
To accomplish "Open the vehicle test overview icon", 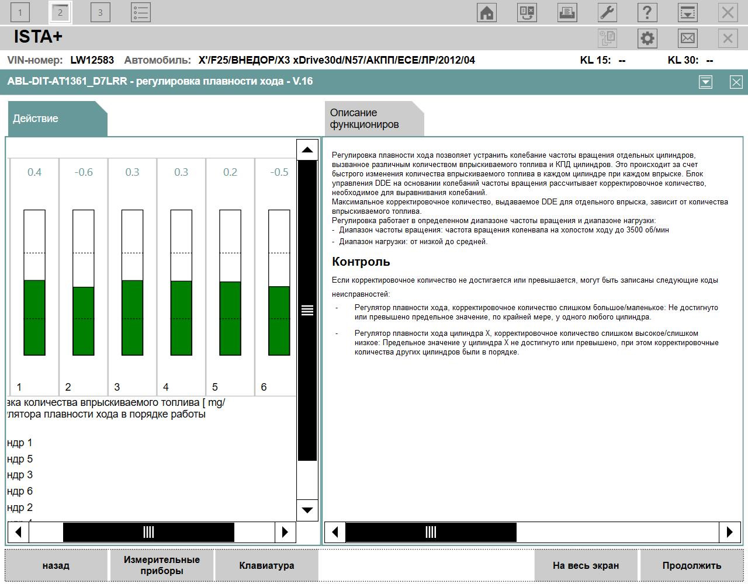I will coord(527,12).
